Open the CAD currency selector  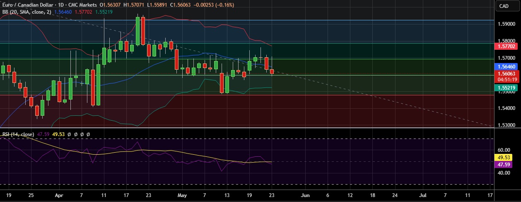(503, 6)
